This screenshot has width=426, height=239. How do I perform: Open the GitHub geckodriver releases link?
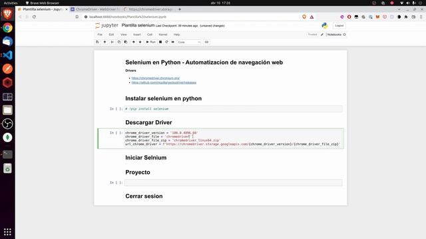point(164,82)
